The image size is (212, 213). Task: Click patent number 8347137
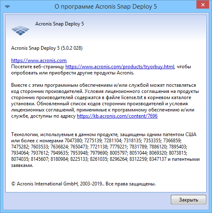[158, 159]
